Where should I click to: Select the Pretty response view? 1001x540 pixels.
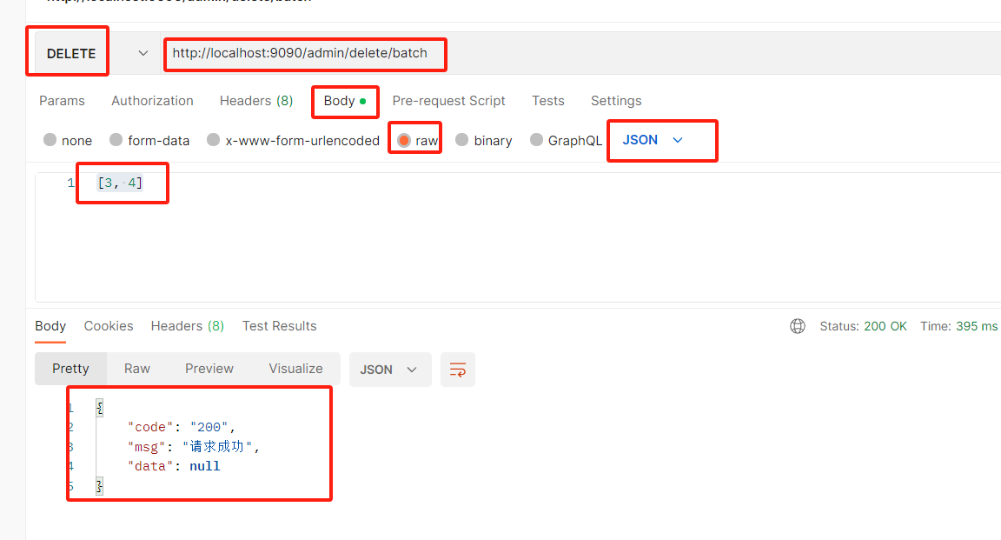pos(71,369)
